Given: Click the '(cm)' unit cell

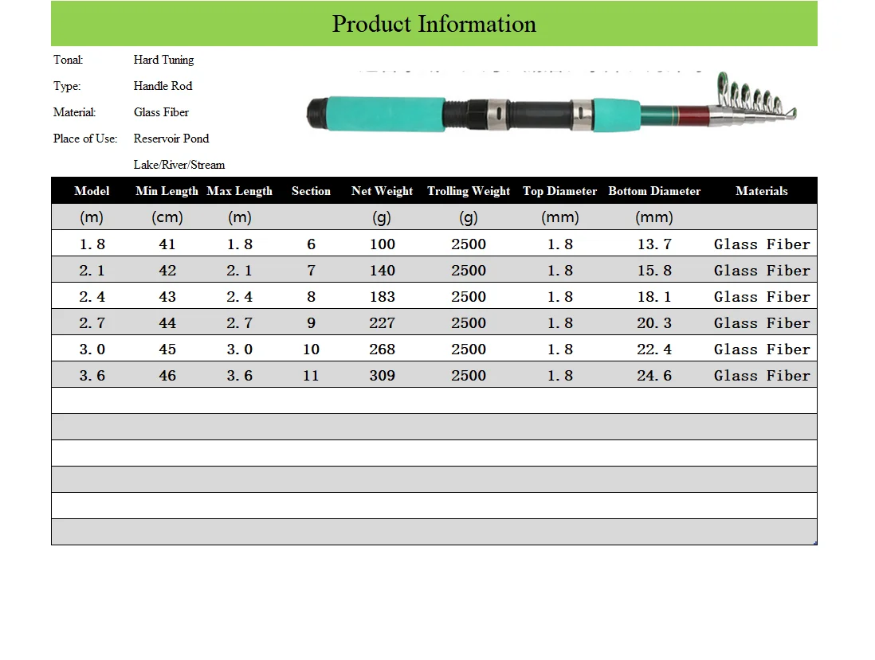Looking at the screenshot, I should 167,217.
